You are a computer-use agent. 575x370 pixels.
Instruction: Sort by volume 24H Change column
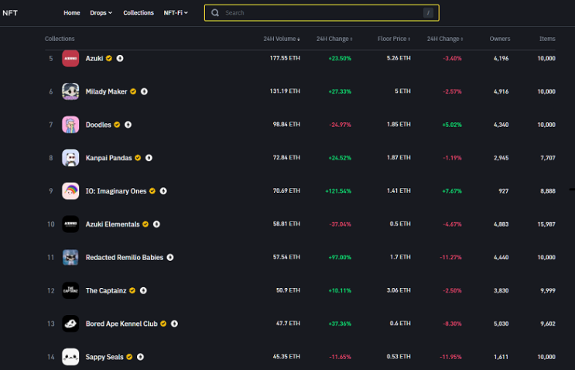coord(334,39)
